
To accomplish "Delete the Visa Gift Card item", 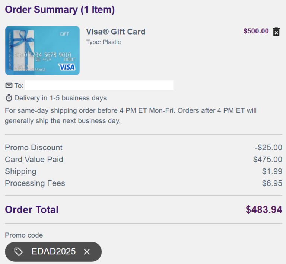I will (276, 32).
